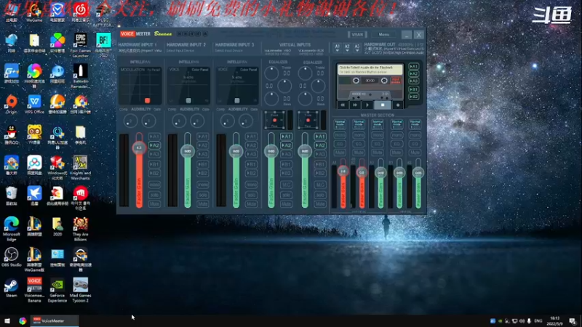
Task: Mute master bus B1
Action: (396, 153)
